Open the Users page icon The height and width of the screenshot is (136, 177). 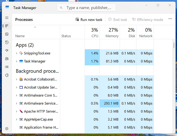(x=7, y=59)
